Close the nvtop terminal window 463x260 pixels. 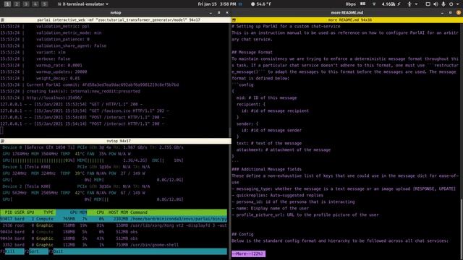click(227, 13)
